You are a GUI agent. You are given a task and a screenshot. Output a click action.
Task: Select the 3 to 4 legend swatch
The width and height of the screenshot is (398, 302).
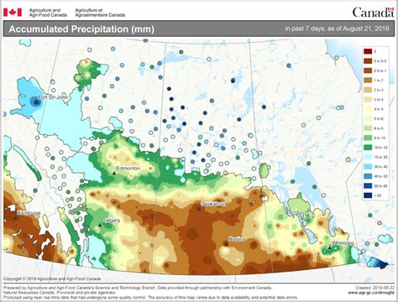[368, 100]
